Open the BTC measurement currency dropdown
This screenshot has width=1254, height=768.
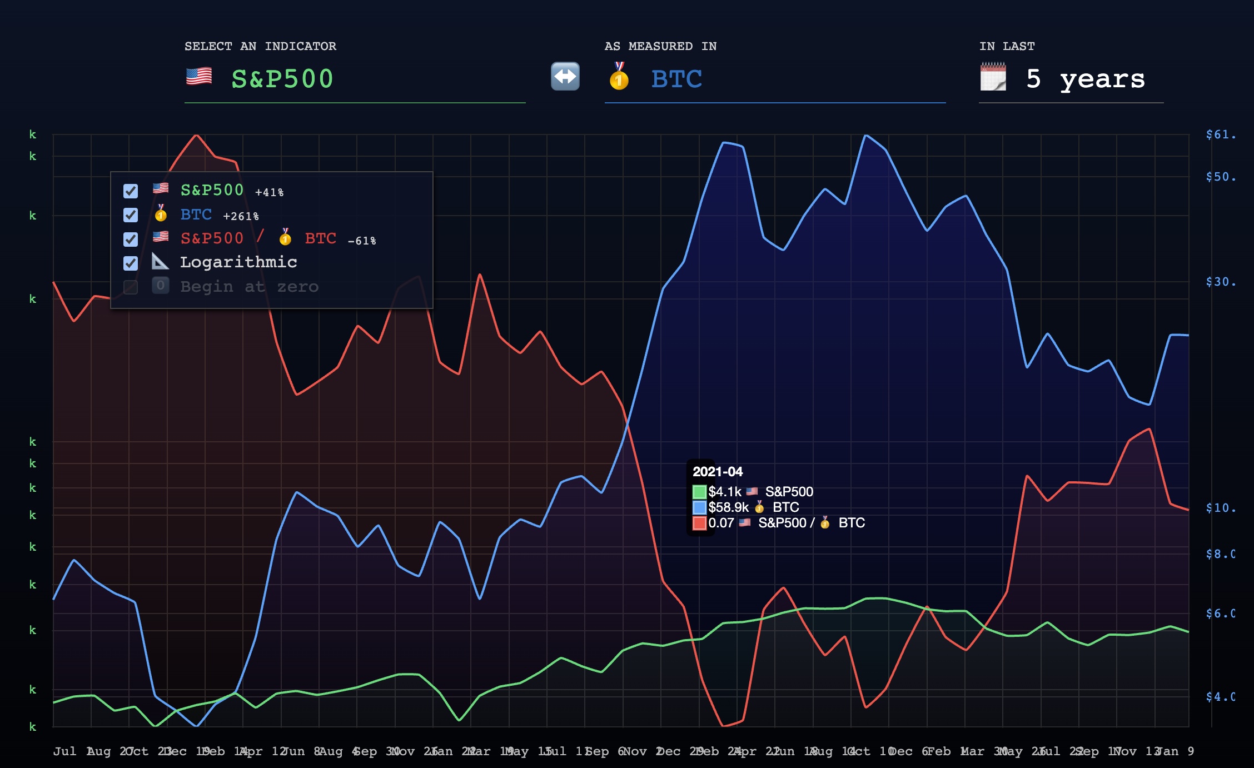[676, 79]
